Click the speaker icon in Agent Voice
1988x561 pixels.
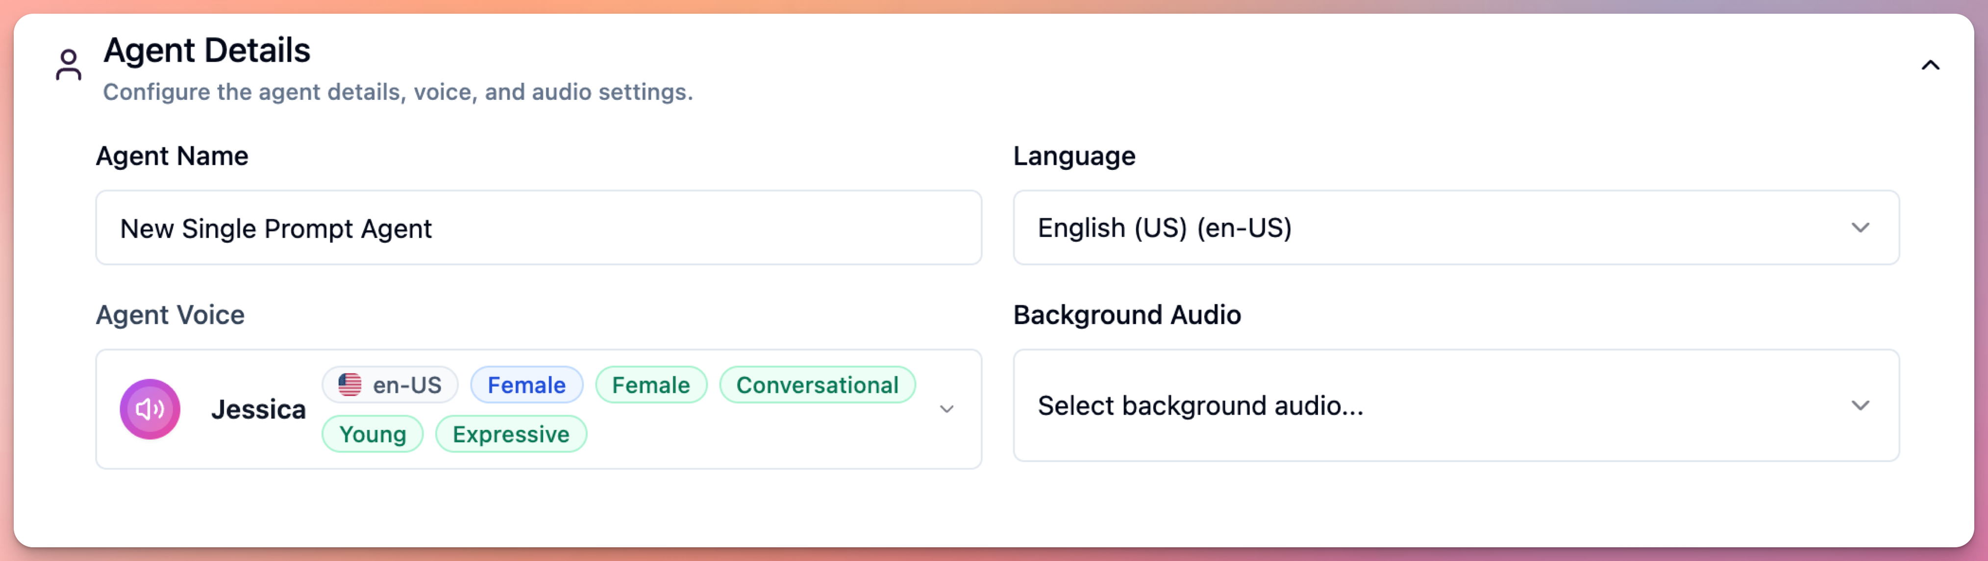click(x=149, y=408)
